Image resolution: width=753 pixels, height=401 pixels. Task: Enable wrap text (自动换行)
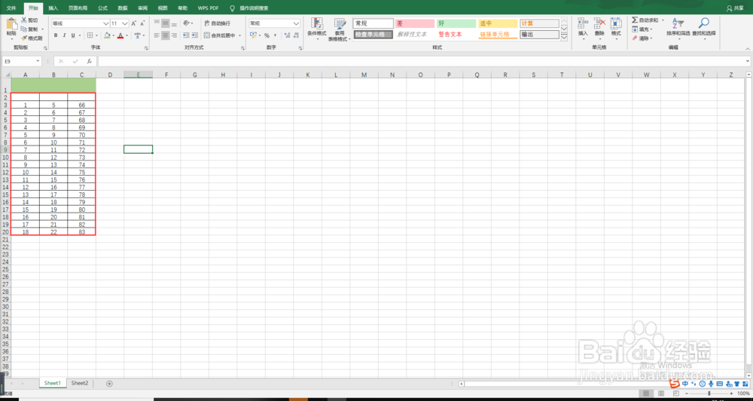218,23
